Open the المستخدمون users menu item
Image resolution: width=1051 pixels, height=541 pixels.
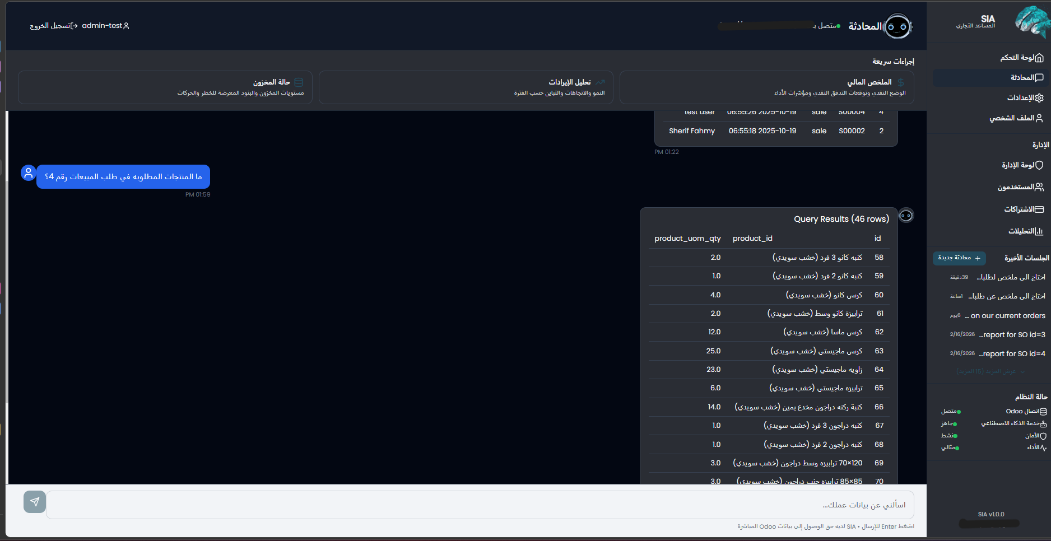pos(989,187)
